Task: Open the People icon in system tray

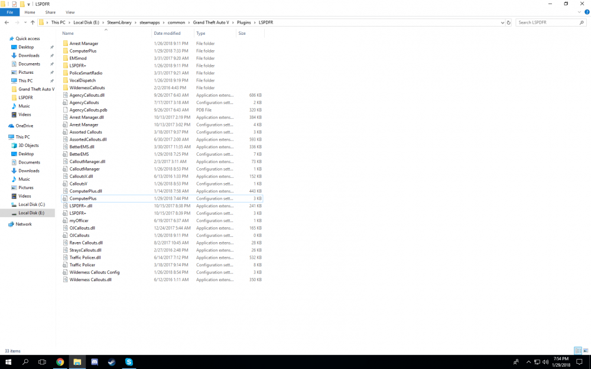Action: (x=516, y=362)
